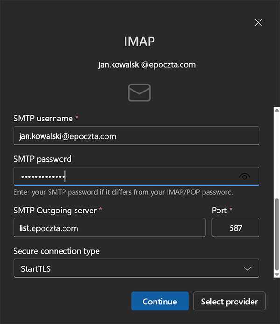Click the Secure connection type label

coord(56,251)
